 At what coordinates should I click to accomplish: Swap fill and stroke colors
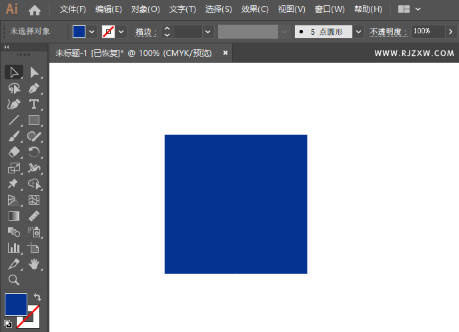pyautogui.click(x=37, y=297)
